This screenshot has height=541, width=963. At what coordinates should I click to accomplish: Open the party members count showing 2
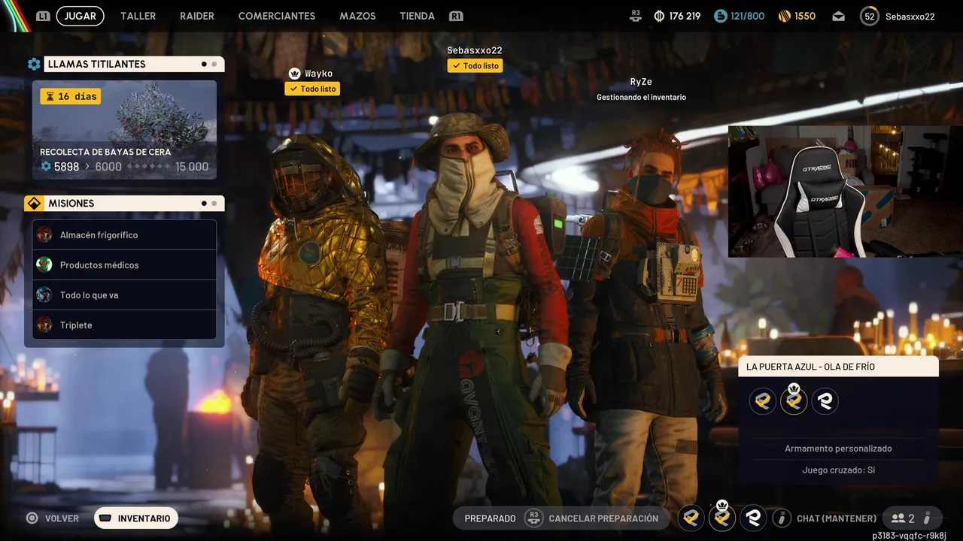[x=912, y=518]
